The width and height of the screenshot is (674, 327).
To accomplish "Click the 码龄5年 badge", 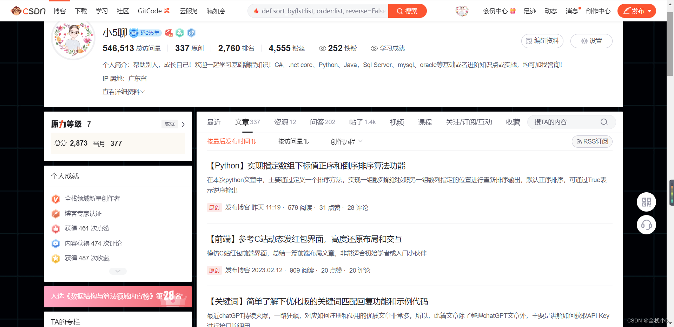I will (145, 33).
